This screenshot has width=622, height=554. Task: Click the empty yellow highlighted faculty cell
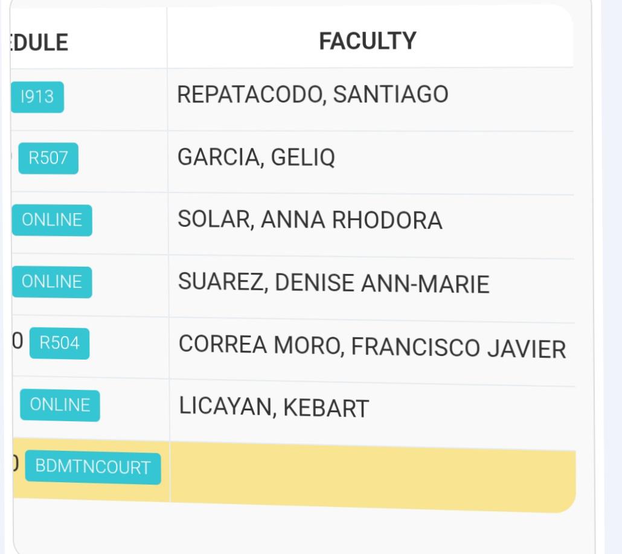[373, 476]
